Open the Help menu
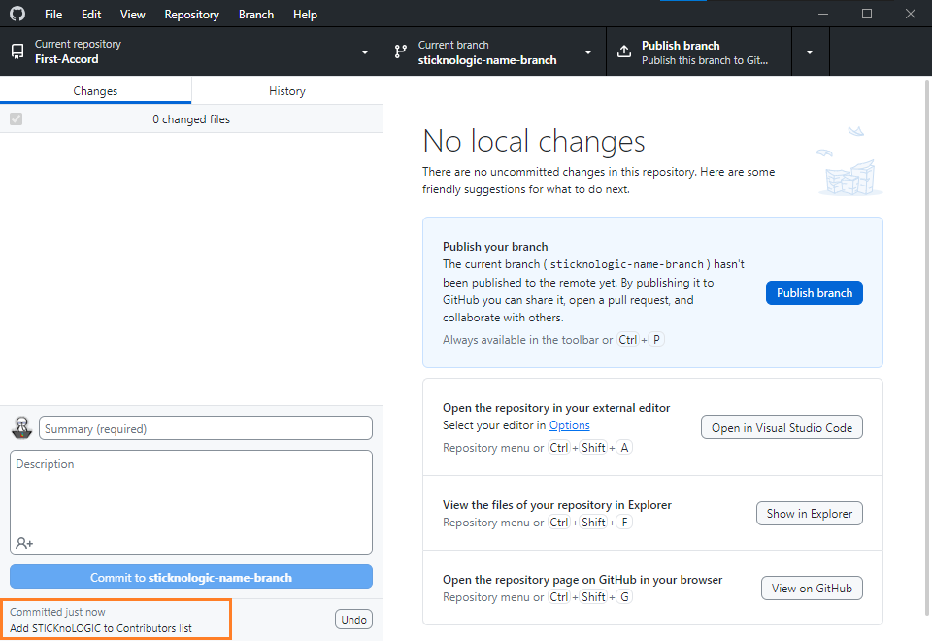This screenshot has height=641, width=932. (x=305, y=15)
